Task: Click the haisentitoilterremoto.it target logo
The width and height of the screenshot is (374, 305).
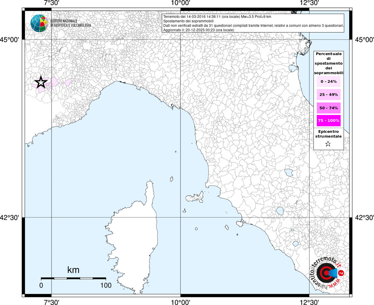Action: pos(327,273)
